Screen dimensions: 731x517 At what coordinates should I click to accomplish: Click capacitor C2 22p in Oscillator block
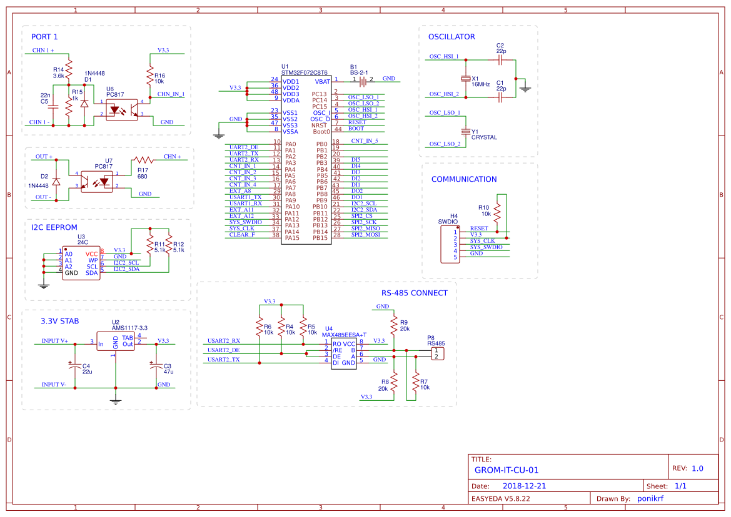click(500, 58)
